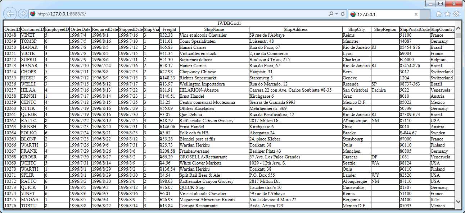Image resolution: width=465 pixels, height=213 pixels.
Task: Click HILARION-Abastos ship name
Action: click(214, 90)
